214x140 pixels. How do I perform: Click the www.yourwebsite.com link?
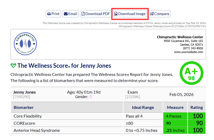pos(188,52)
